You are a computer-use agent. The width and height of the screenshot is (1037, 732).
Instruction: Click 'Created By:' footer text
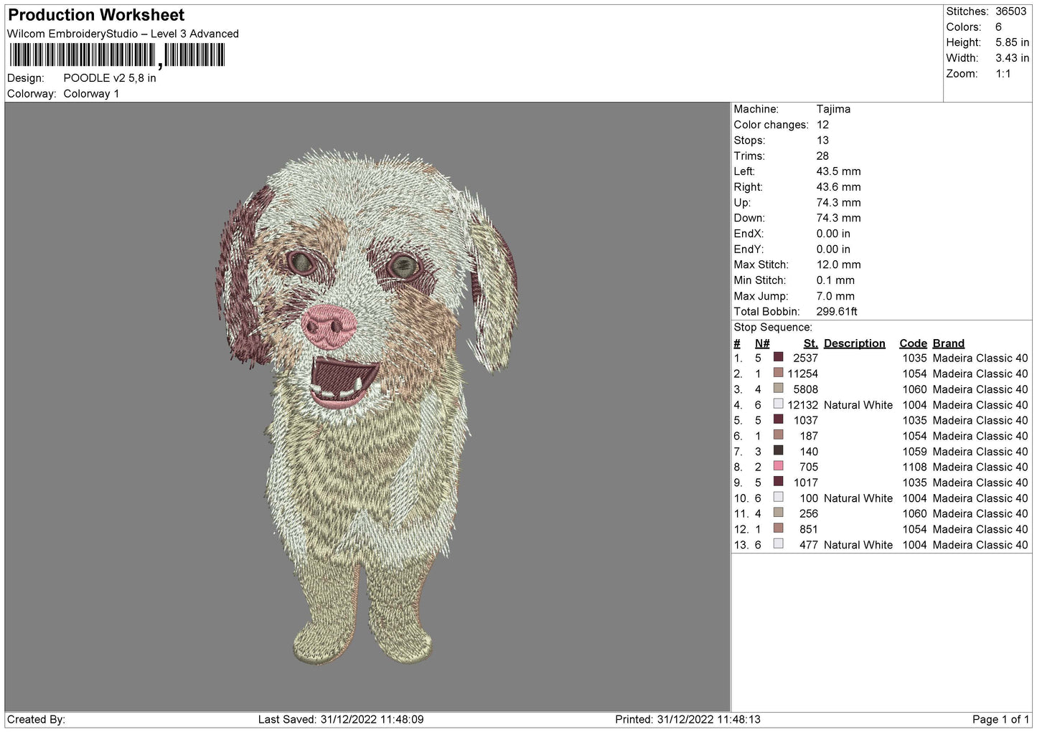(x=36, y=719)
